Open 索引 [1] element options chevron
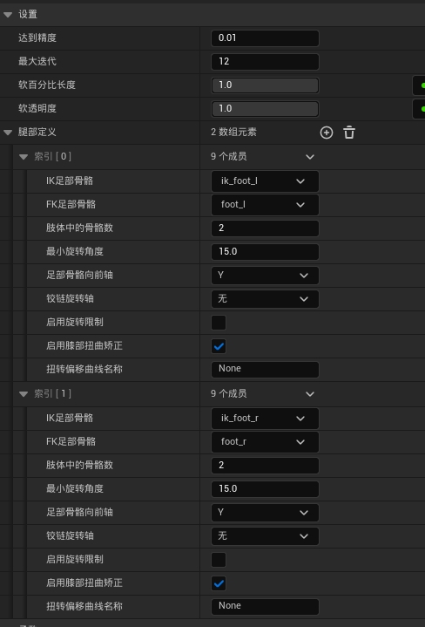The width and height of the screenshot is (425, 627). [310, 394]
